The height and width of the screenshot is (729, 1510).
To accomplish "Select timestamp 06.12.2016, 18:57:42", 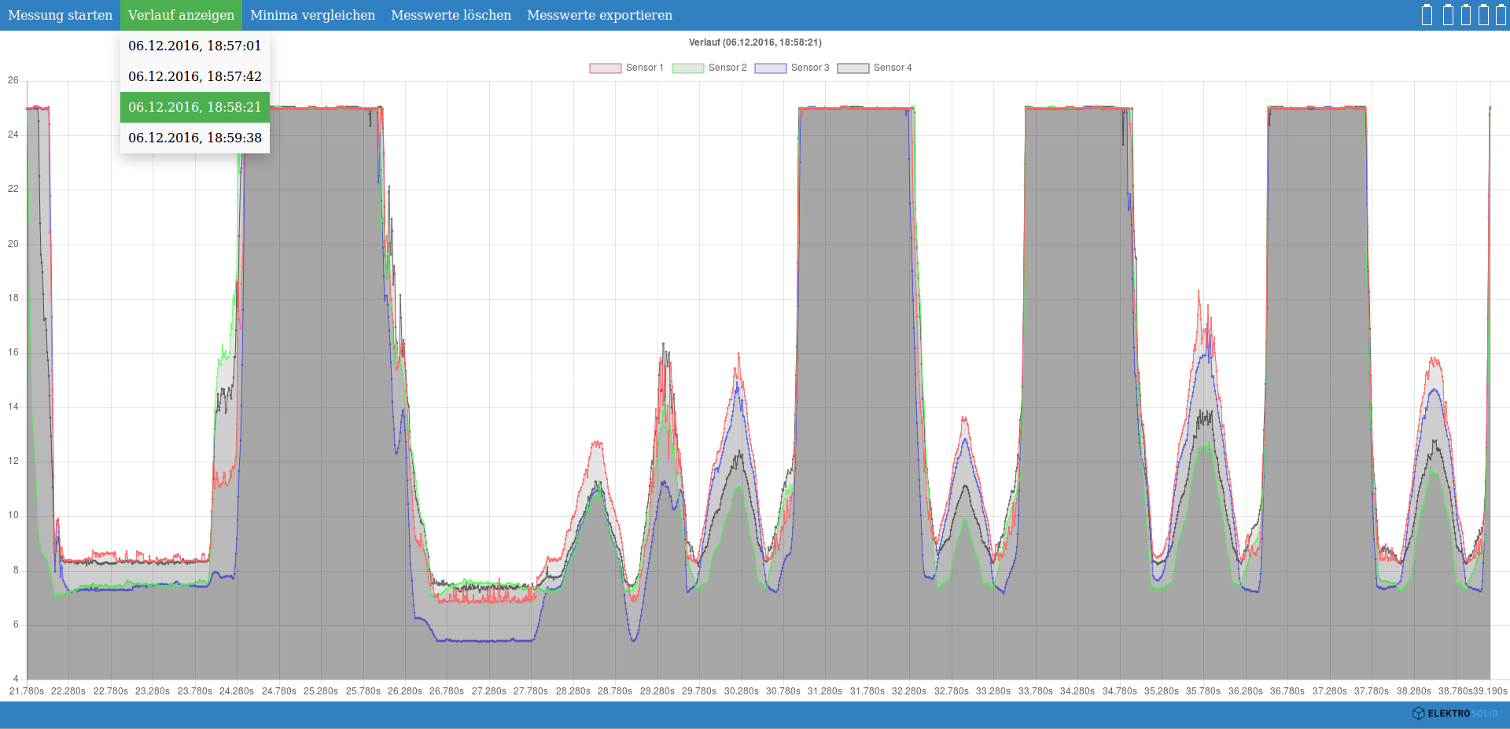I will (x=194, y=76).
